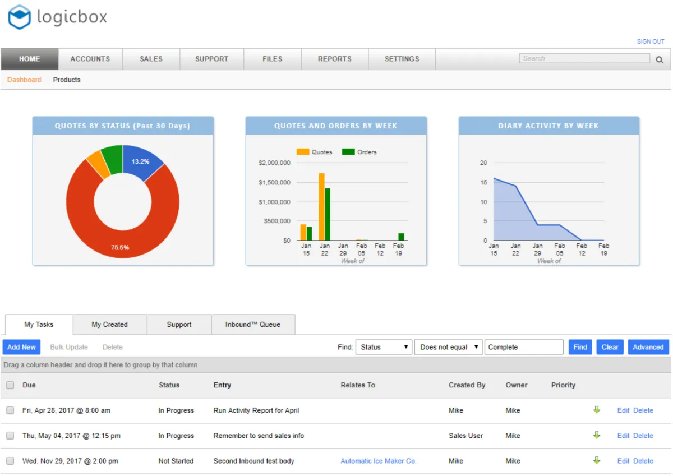This screenshot has width=673, height=476.
Task: Open the Status field dropdown
Action: [384, 347]
